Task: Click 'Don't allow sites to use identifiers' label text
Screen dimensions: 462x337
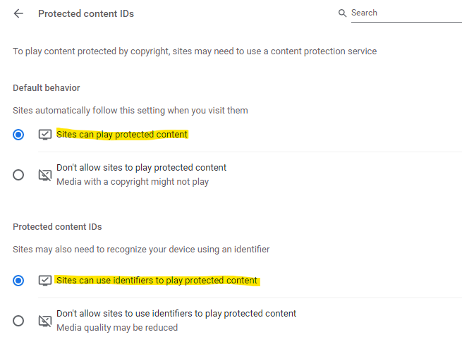Action: coord(176,314)
